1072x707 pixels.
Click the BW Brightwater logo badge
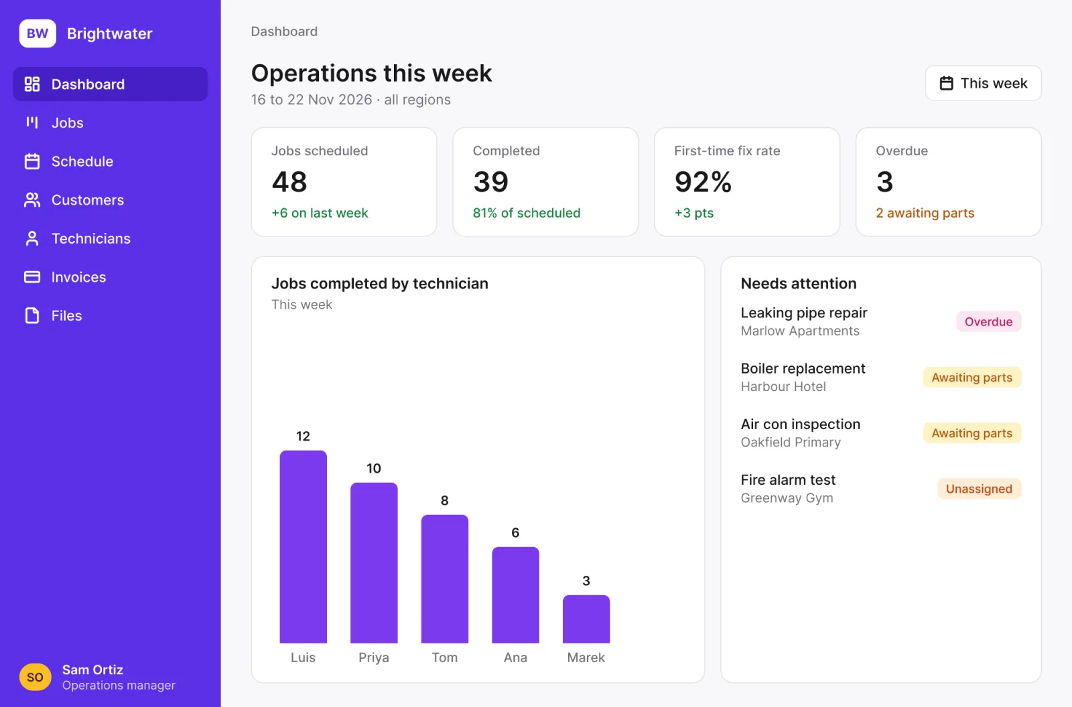pyautogui.click(x=38, y=33)
